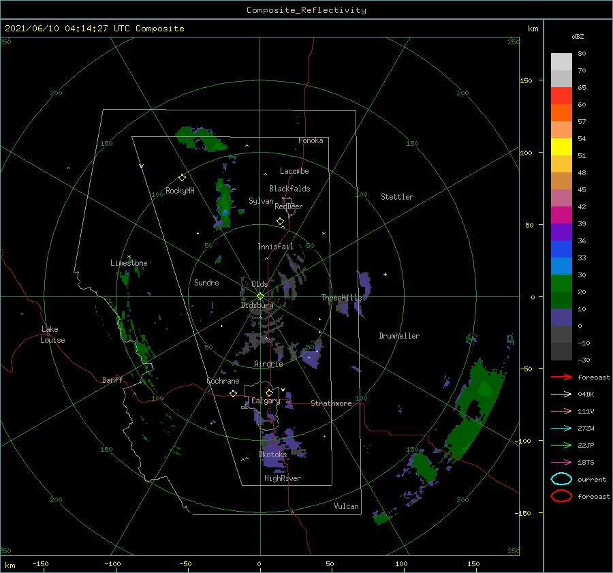Click the Banff label
This screenshot has height=573, width=613.
click(x=112, y=380)
